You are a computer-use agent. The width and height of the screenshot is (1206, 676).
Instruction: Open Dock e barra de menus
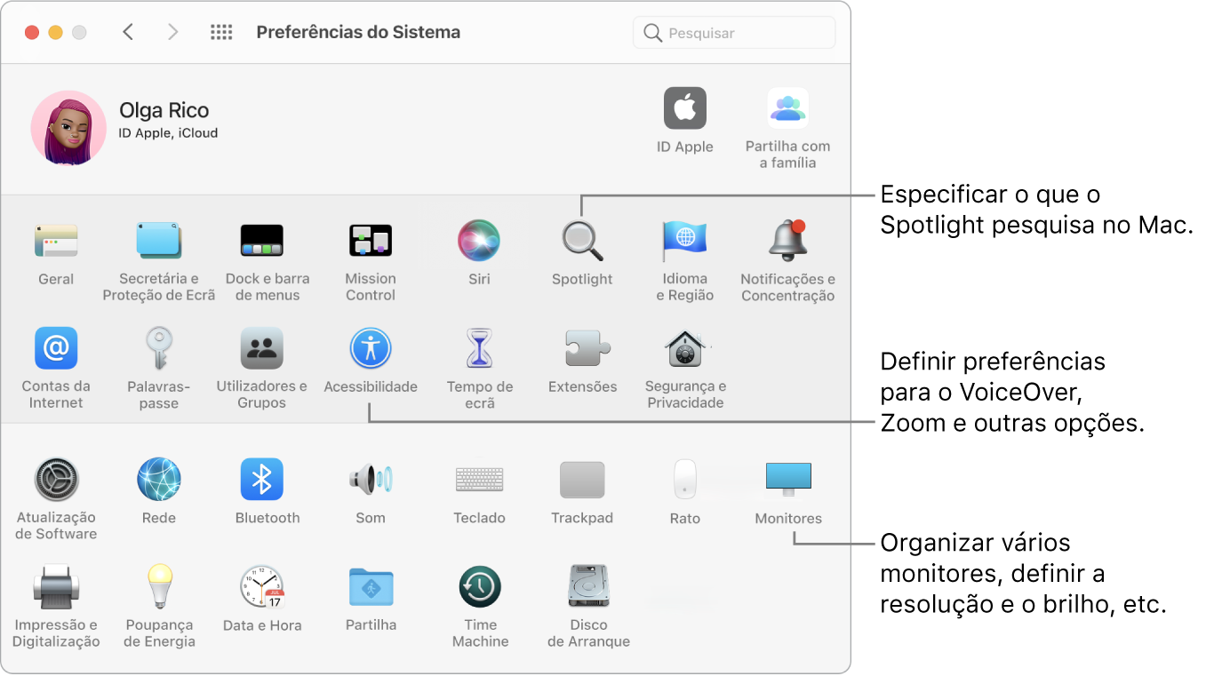(x=262, y=241)
